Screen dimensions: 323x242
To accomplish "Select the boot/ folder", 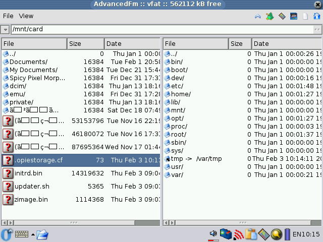I will [x=242, y=70].
